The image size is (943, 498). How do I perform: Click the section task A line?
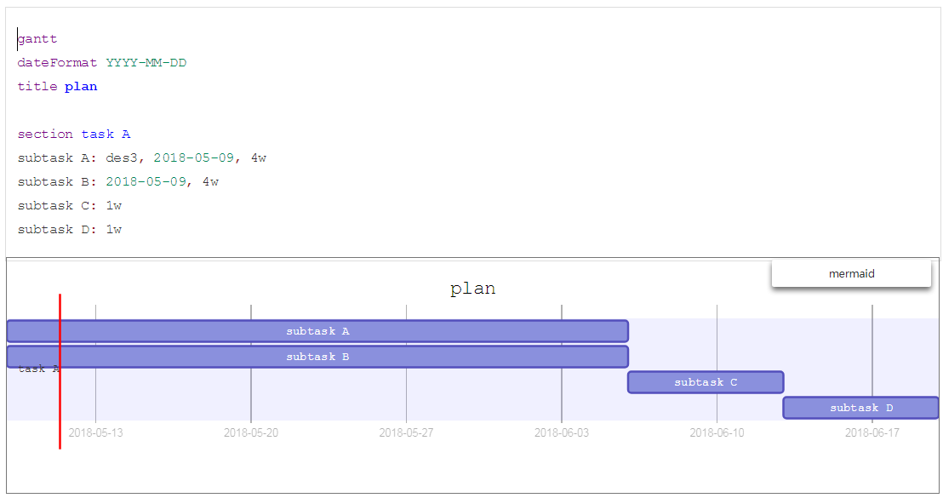pyautogui.click(x=72, y=134)
